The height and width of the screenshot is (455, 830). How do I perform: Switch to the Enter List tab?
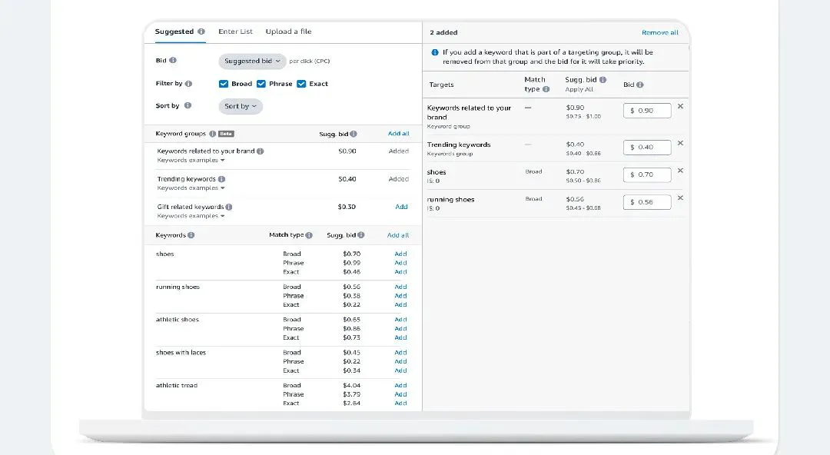point(235,32)
